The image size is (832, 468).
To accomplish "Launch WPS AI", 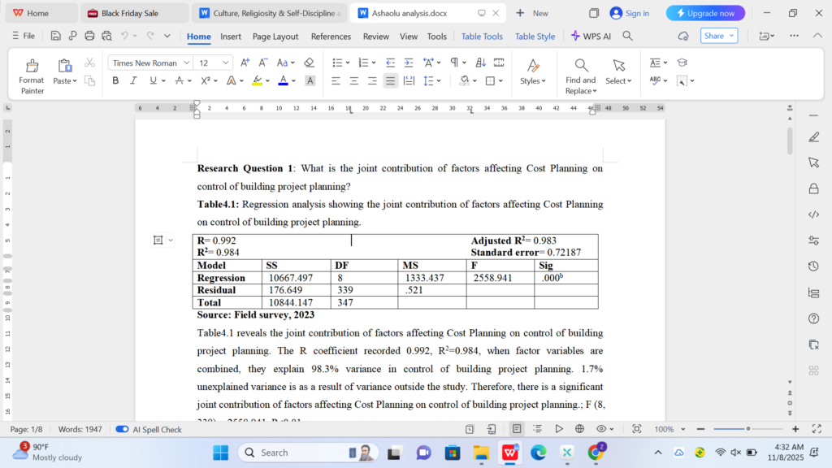I will point(591,36).
